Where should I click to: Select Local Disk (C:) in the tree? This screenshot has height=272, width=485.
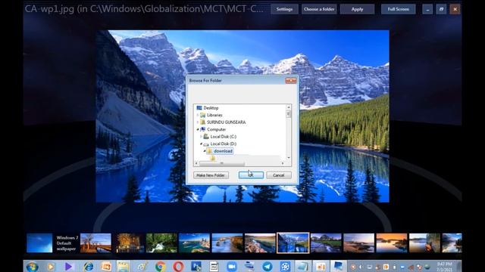point(224,137)
